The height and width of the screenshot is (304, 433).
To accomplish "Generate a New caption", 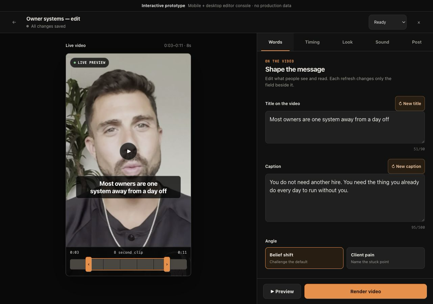I will 406,167.
